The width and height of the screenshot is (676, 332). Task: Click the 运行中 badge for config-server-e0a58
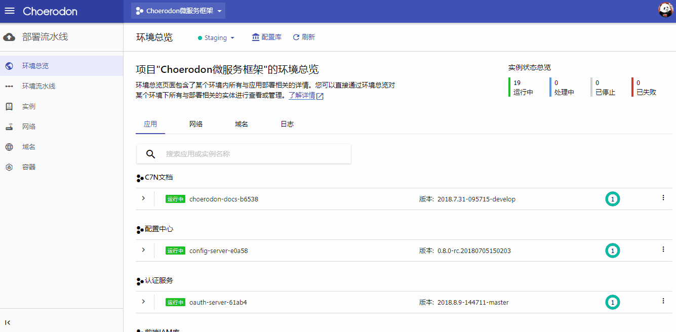pyautogui.click(x=175, y=251)
